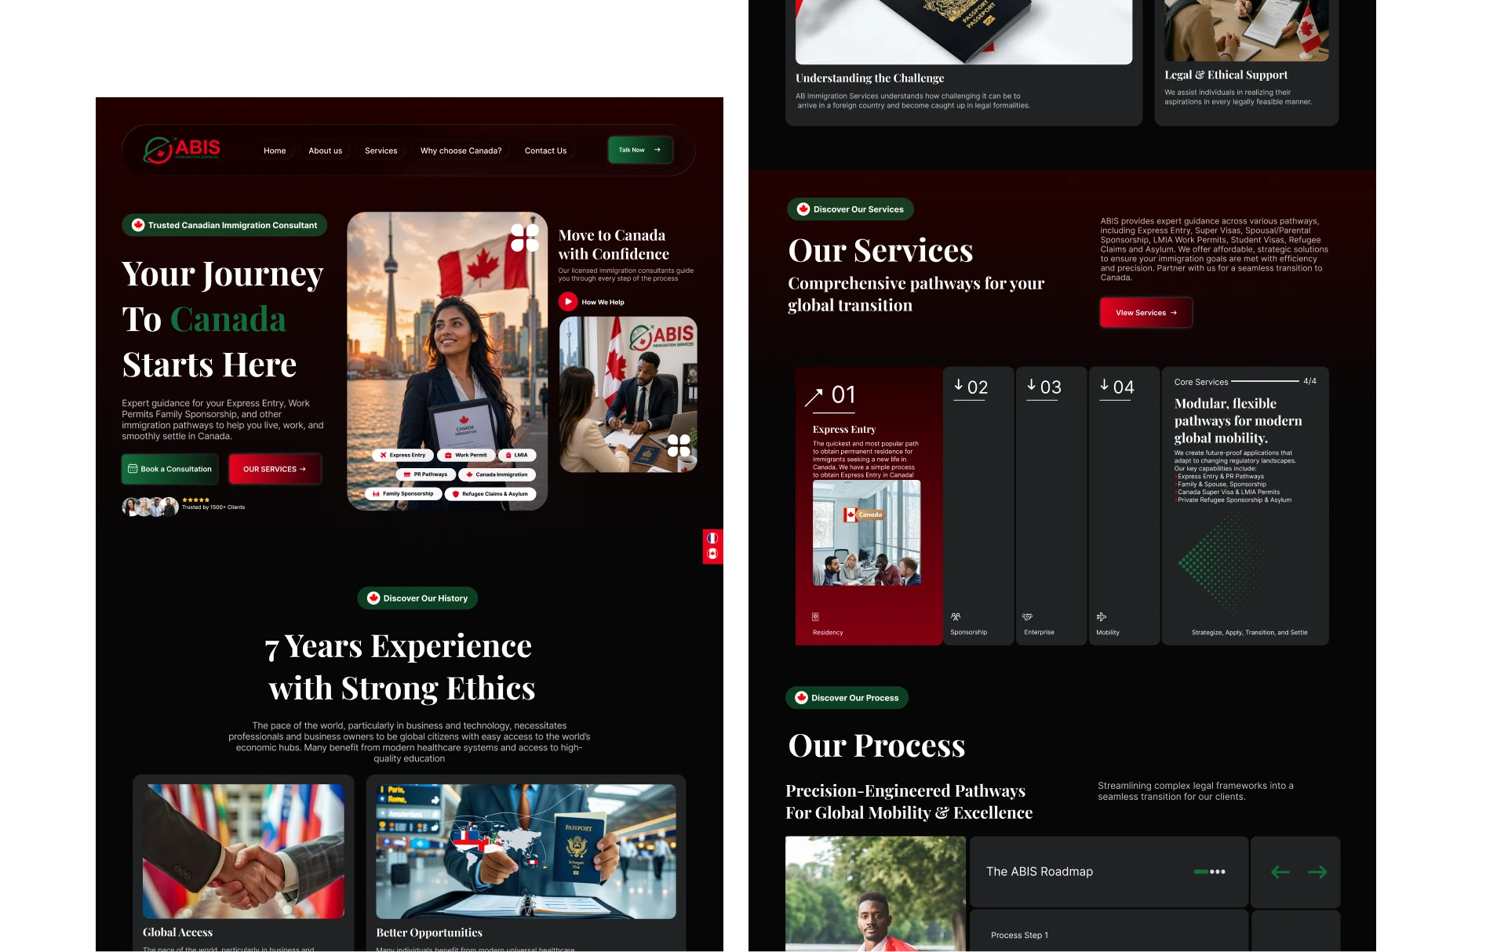This screenshot has width=1497, height=952.
Task: Open the Home nav link
Action: [x=275, y=151]
